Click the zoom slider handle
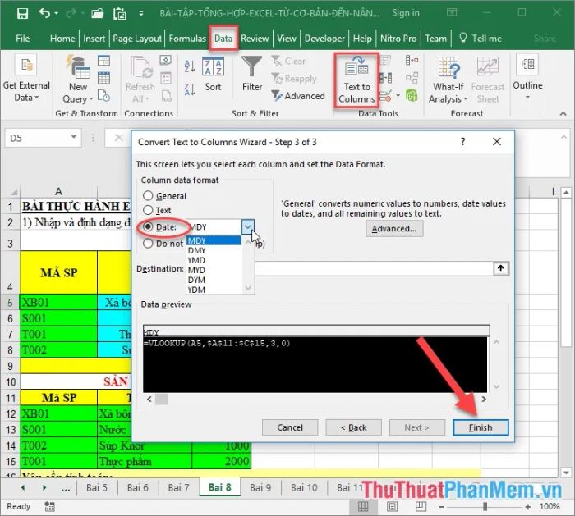 point(485,506)
